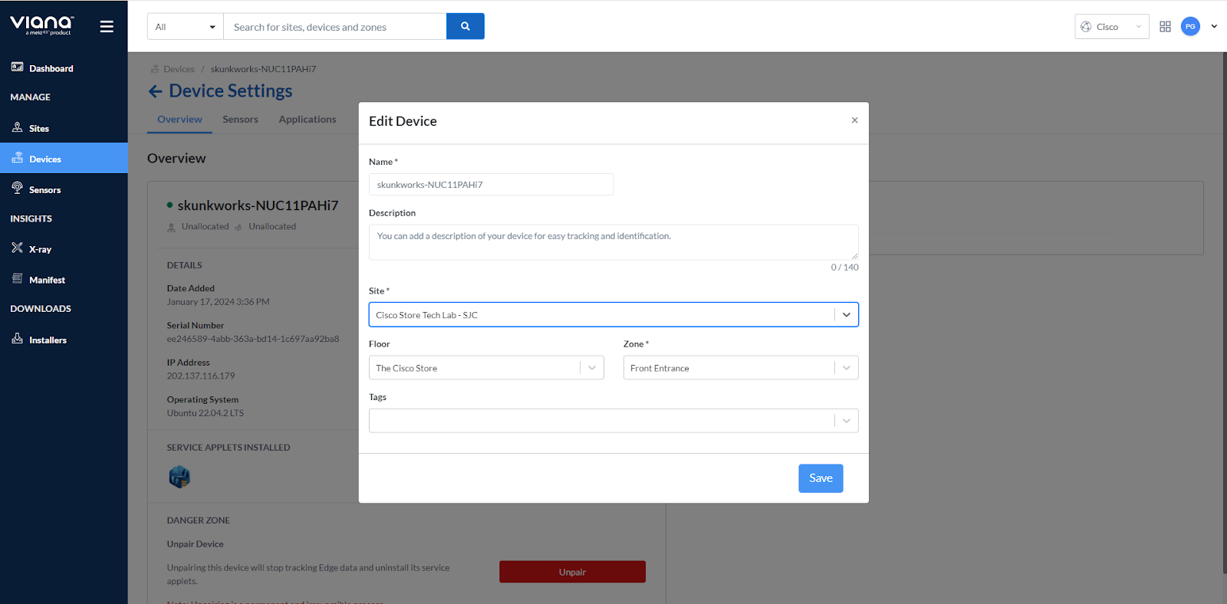
Task: Click the back arrow beside Device Settings
Action: 155,92
